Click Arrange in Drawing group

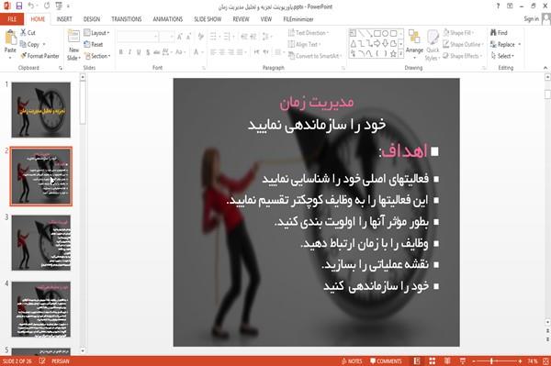click(x=414, y=44)
